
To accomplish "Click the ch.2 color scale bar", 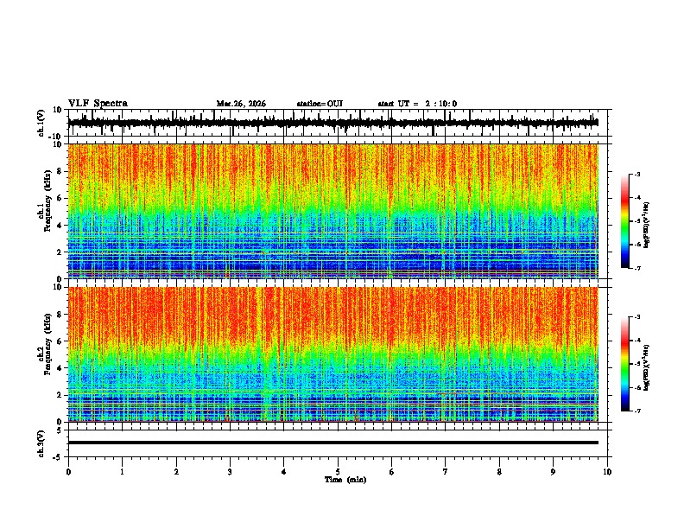I will point(624,364).
